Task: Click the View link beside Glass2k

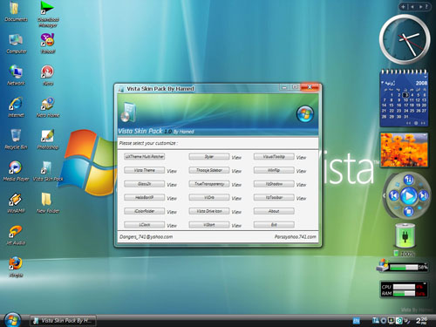Action: [x=172, y=185]
